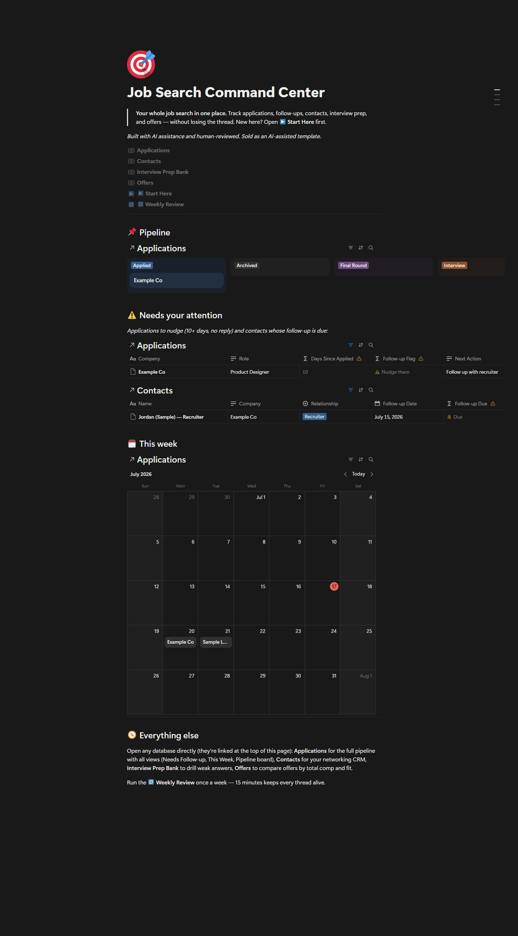Open This week Applications view title
This screenshot has width=518, height=936.
coord(161,460)
